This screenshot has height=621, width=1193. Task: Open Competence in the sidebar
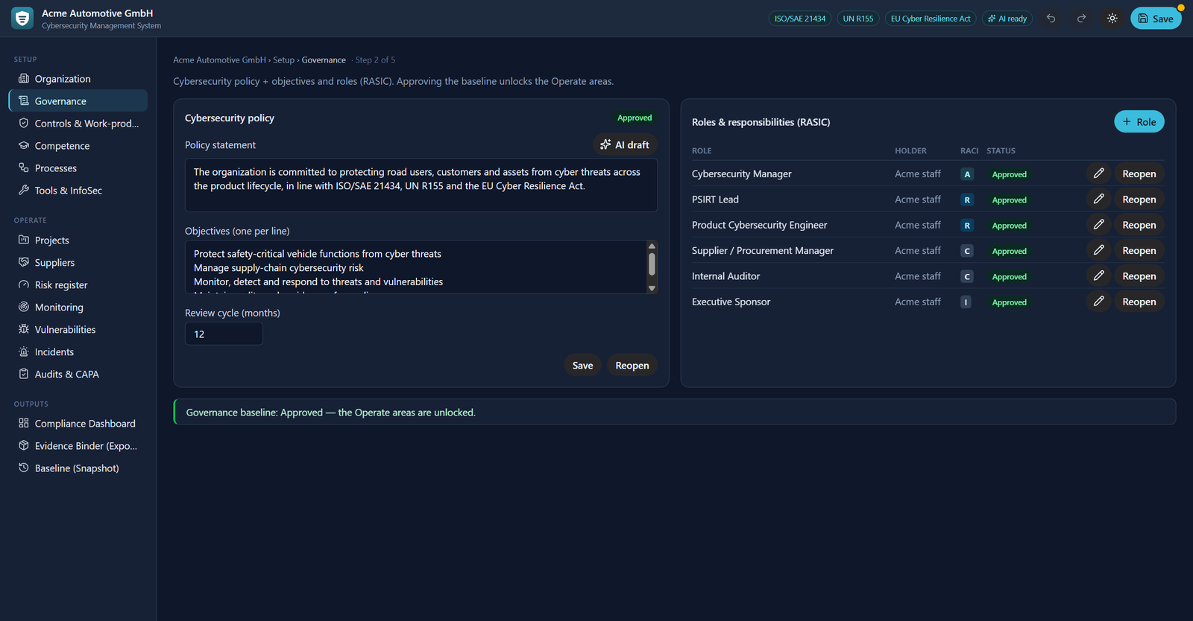click(x=78, y=146)
